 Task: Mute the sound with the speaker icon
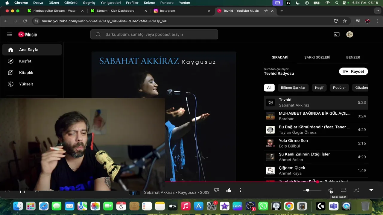(331, 190)
